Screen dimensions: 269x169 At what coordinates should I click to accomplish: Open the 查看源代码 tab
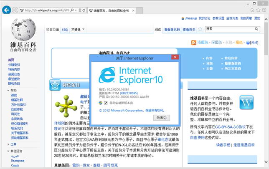tap(172, 30)
